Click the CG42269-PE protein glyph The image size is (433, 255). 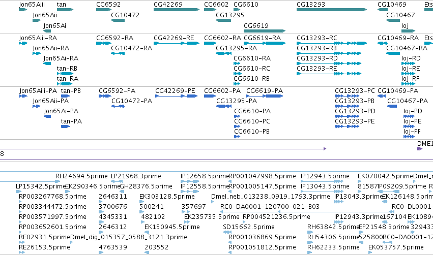176,96
